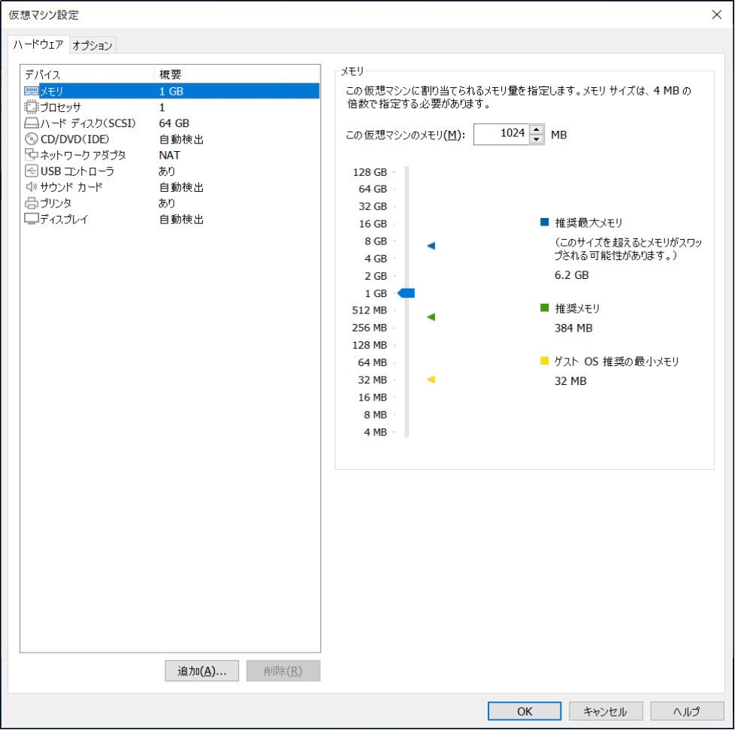Screen dimensions: 735x730
Task: Click the disabled 削除(R) button
Action: pos(283,671)
